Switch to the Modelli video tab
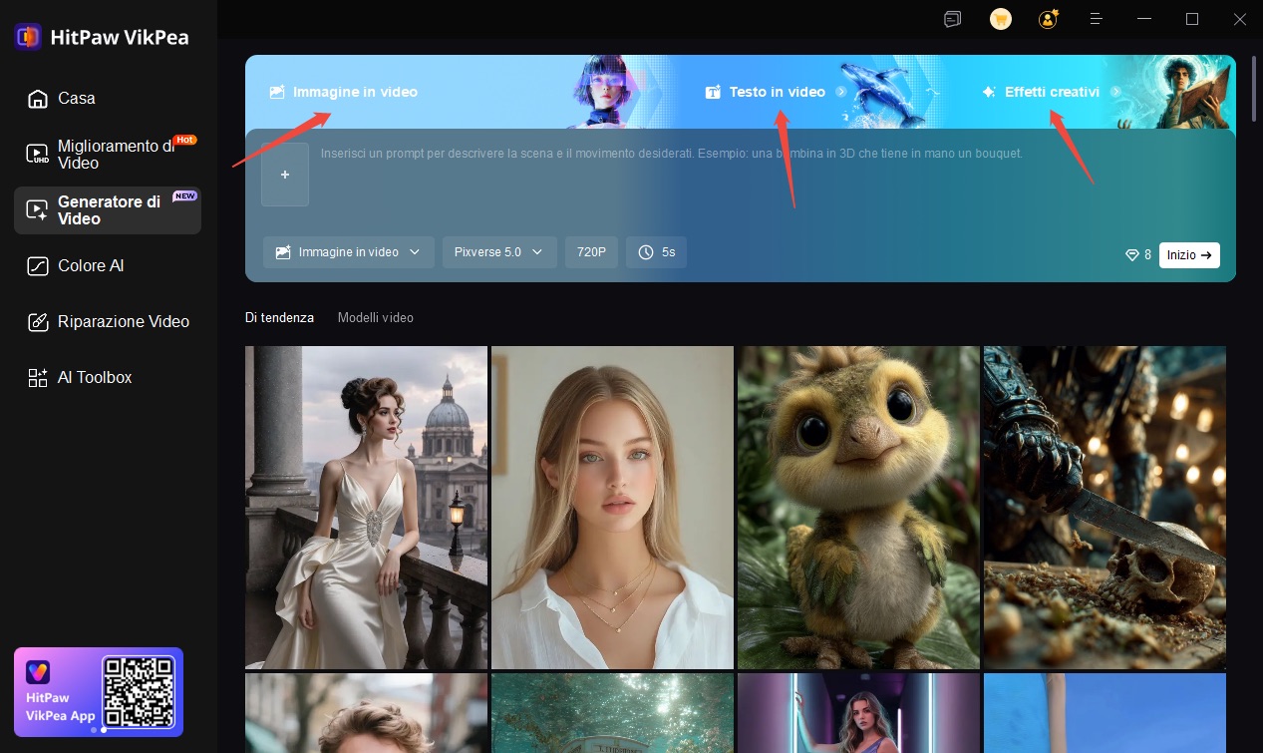Image resolution: width=1263 pixels, height=753 pixels. point(375,317)
